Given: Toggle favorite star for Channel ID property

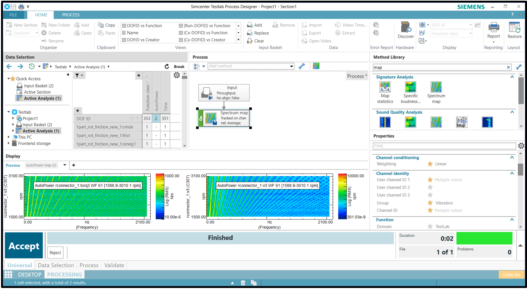Looking at the screenshot, I should tap(430, 210).
